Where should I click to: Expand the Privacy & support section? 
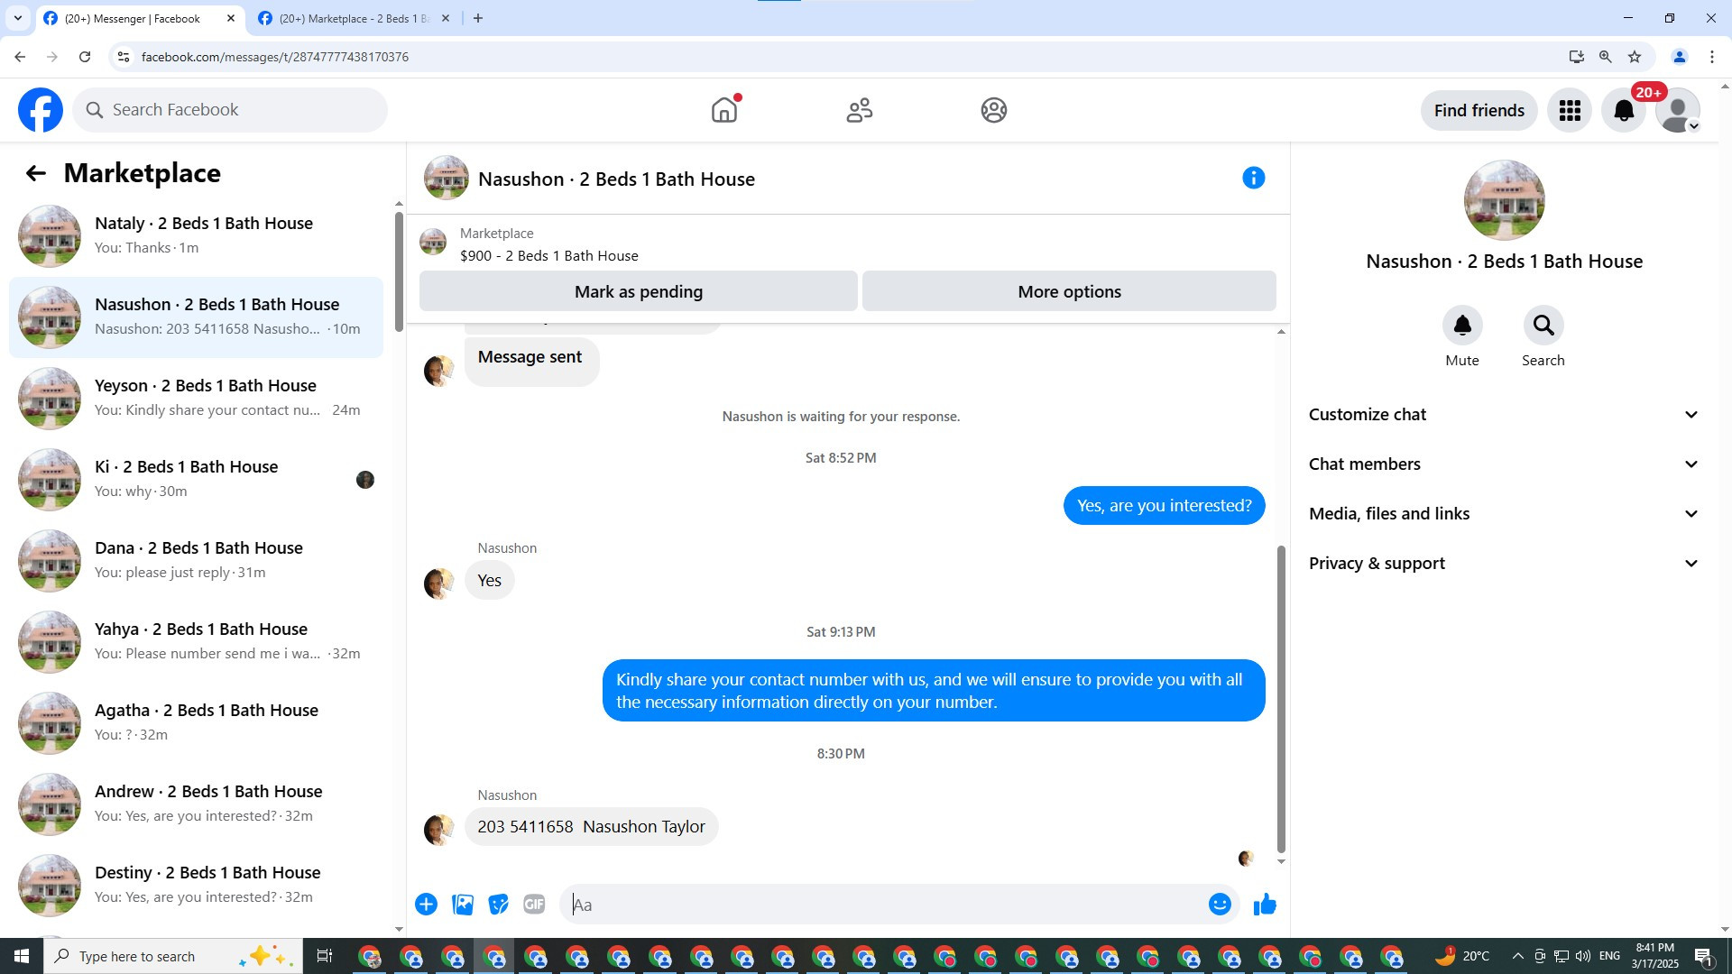(1504, 564)
